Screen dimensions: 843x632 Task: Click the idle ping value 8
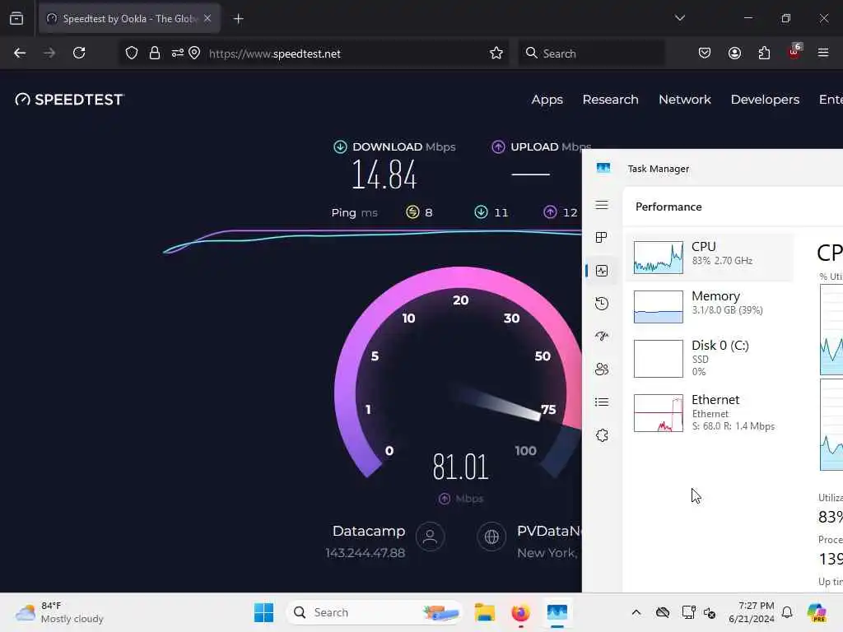click(x=428, y=212)
